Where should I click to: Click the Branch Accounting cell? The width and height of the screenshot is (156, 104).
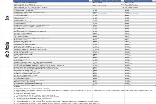coord(53,75)
